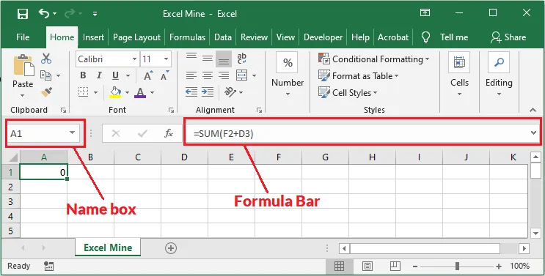545x276 pixels.
Task: Click the Paste clipboard icon
Action: coord(23,65)
